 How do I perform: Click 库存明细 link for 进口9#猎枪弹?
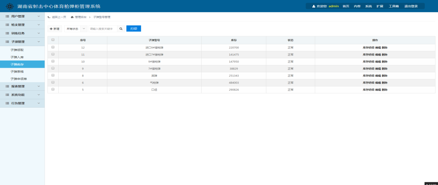point(368,47)
